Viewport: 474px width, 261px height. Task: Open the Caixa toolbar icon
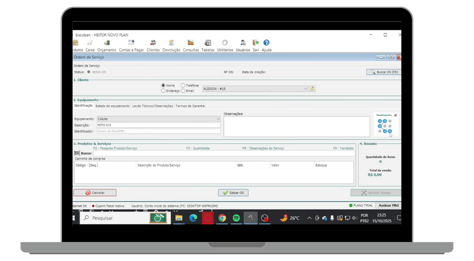pos(90,43)
